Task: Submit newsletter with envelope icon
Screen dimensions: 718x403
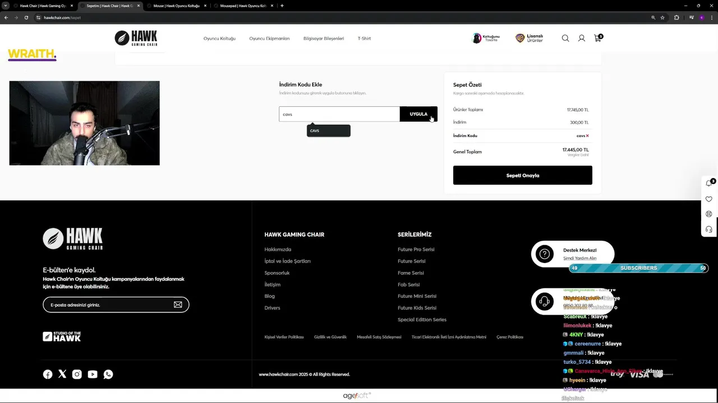Action: click(178, 304)
